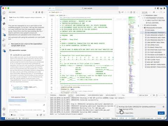
Task: Select the OUTLINE tab in secondary sidebar
Action: (145, 12)
